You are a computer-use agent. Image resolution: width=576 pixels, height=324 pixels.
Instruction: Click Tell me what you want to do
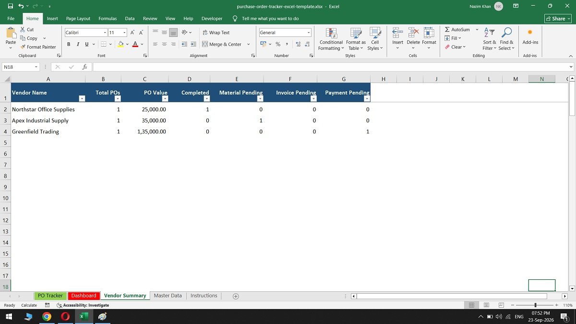[x=270, y=18]
